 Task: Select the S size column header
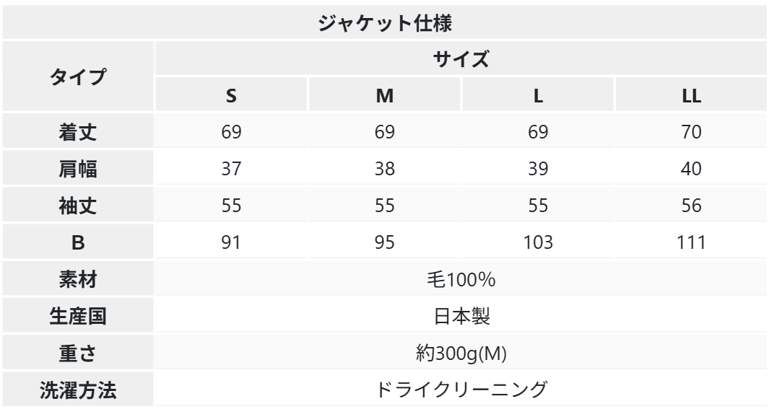(231, 95)
